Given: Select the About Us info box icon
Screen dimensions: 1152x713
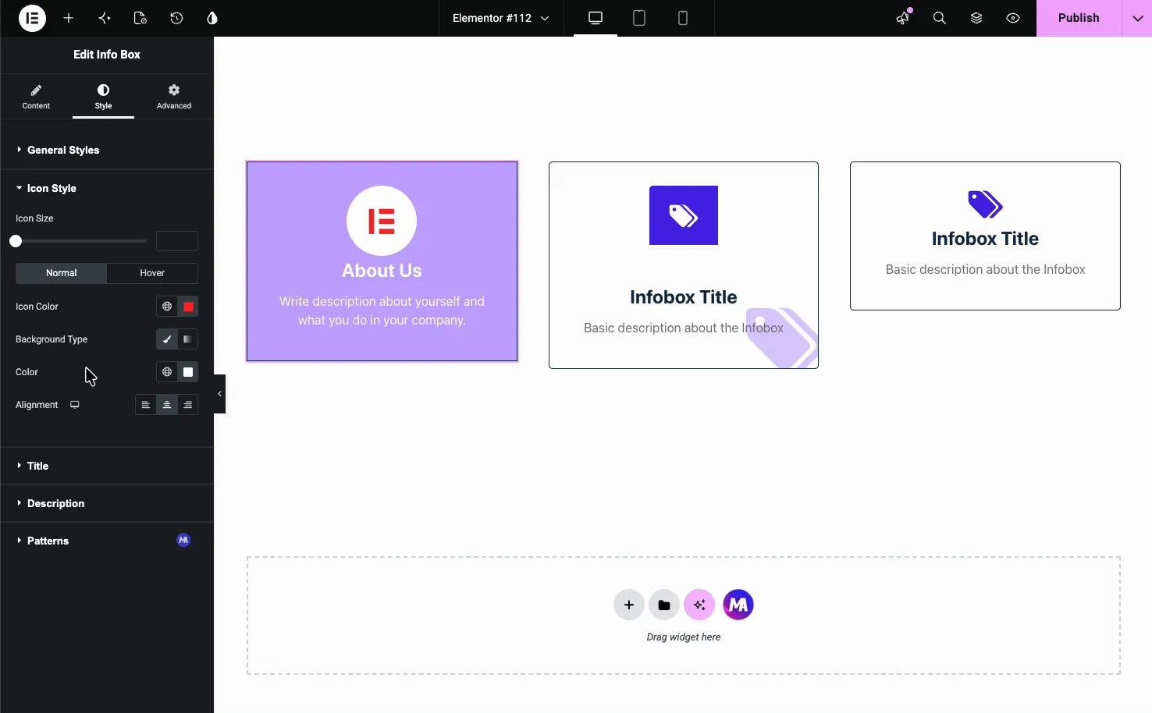Looking at the screenshot, I should (x=382, y=221).
